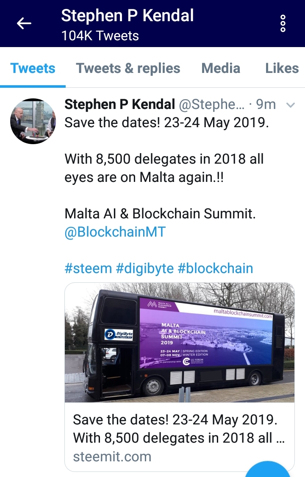
Task: Tap the @Stephe... username handle
Action: pyautogui.click(x=211, y=104)
